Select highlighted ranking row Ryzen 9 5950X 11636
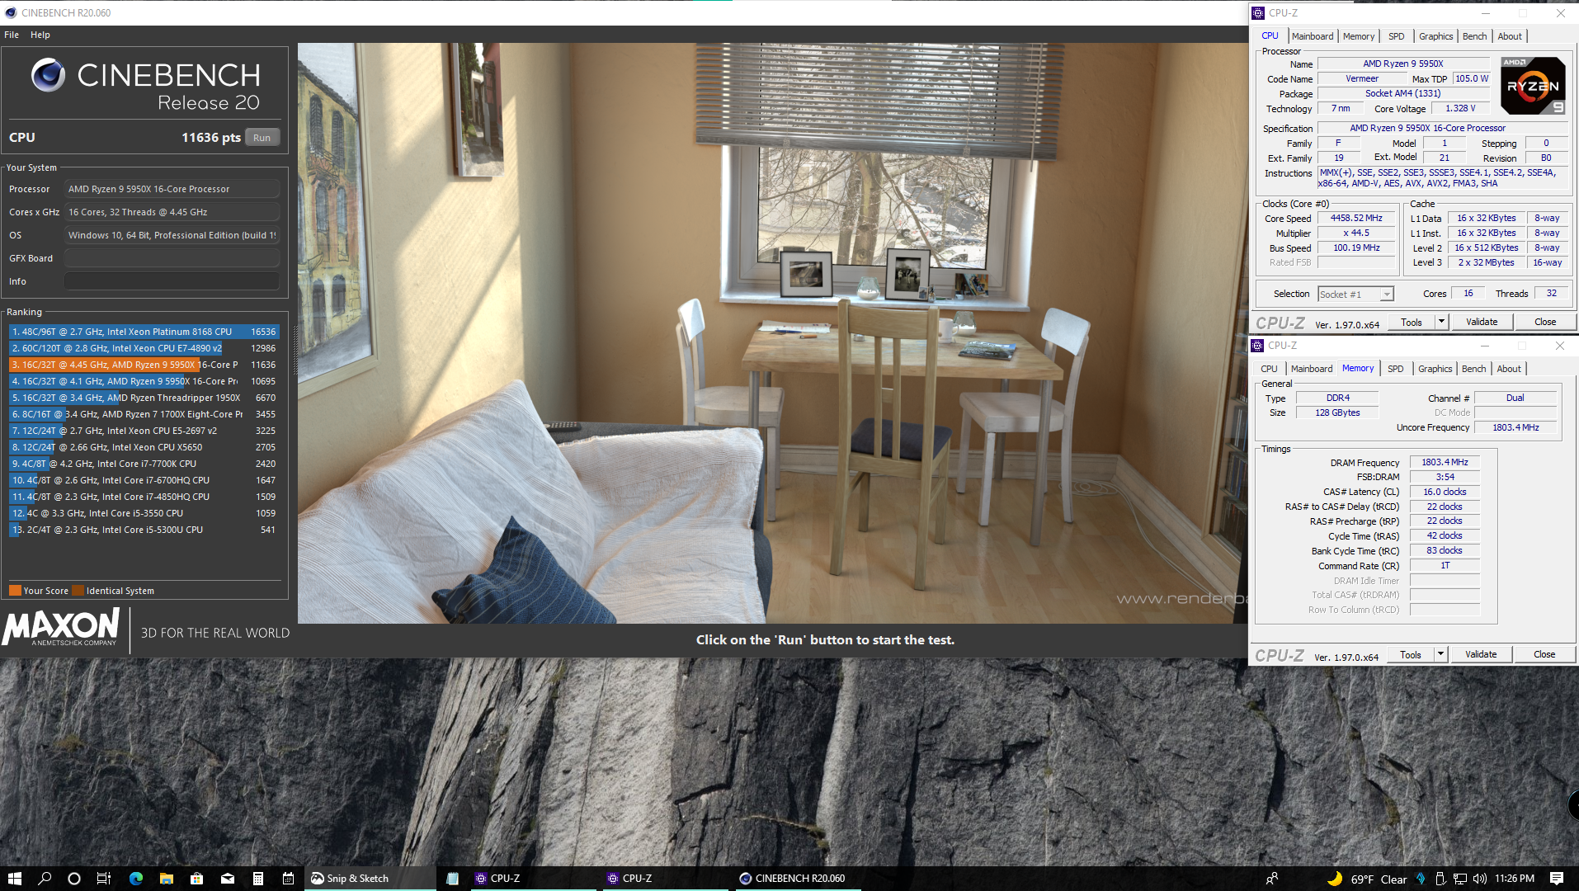Screen dimensions: 1579x891 pos(144,365)
